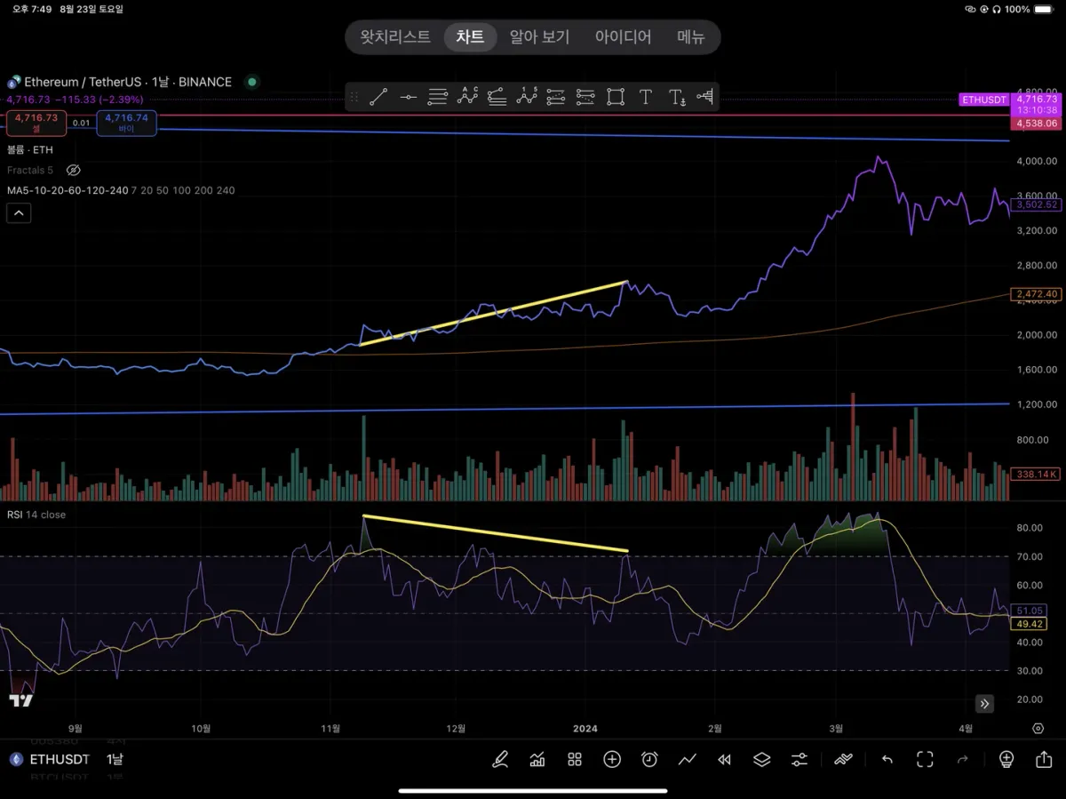Toggle visibility of Fractals 5 indicator

74,170
